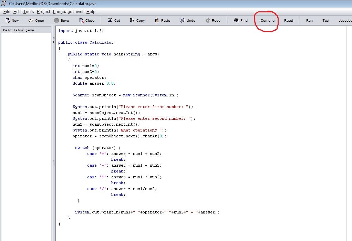Redo the undone change

(x=213, y=20)
